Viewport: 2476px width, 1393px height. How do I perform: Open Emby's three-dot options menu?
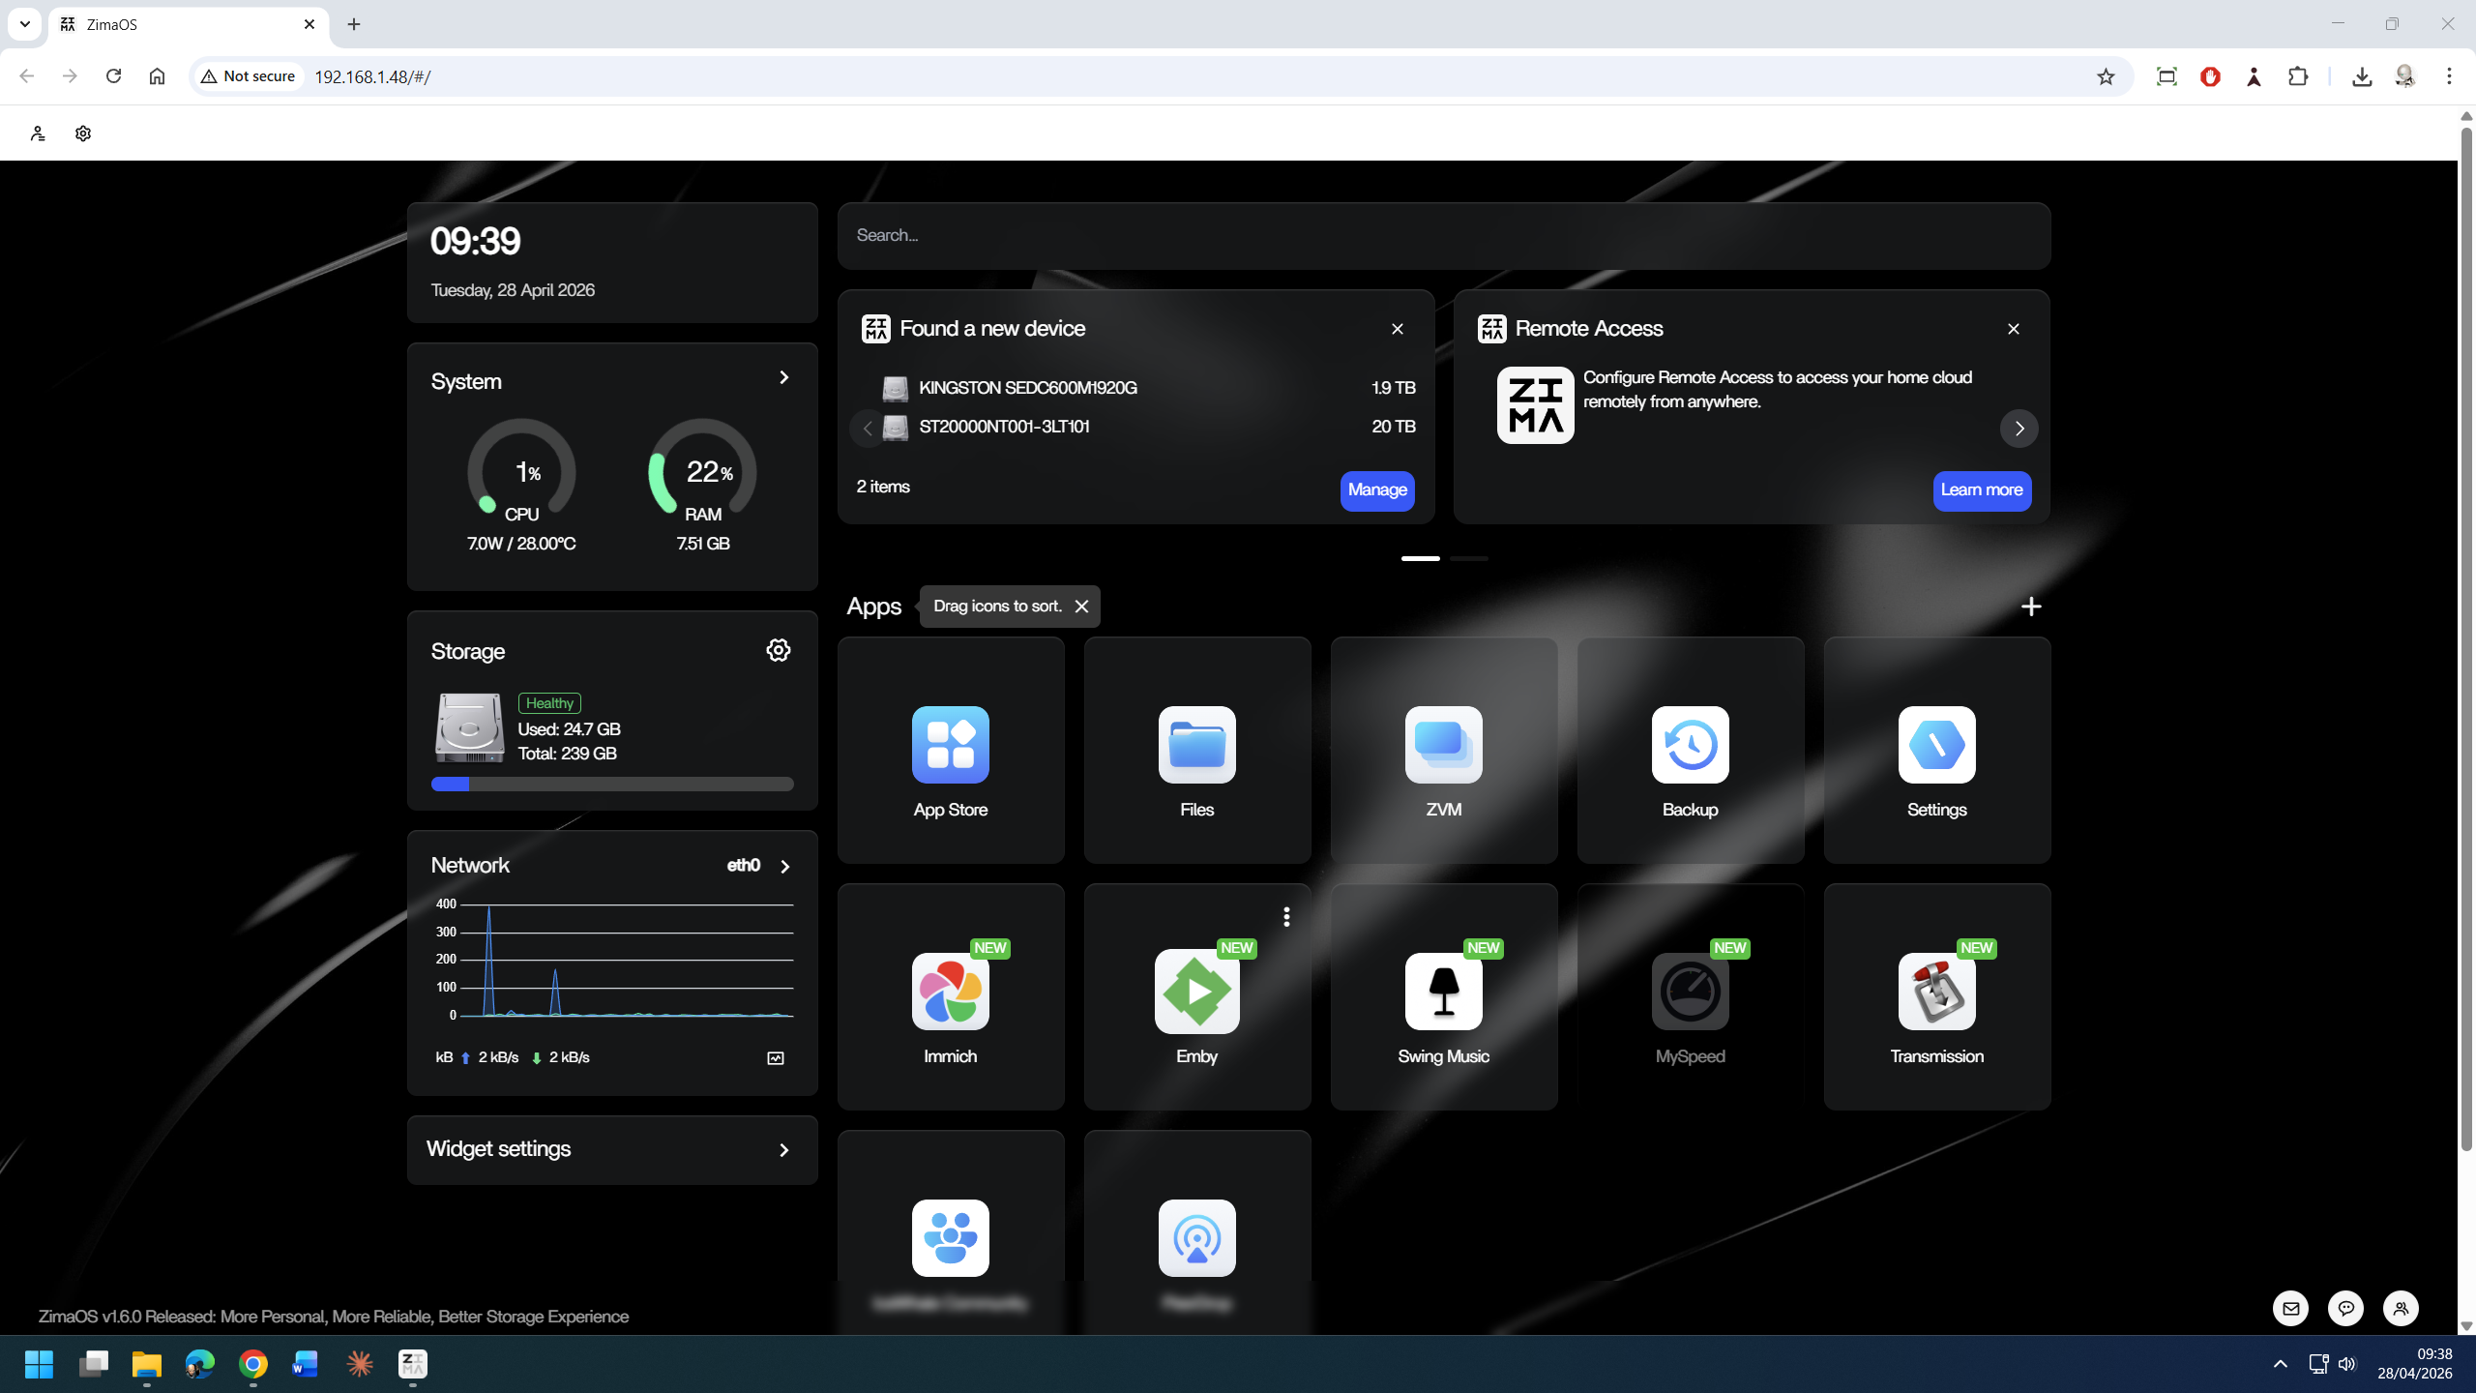point(1286,916)
